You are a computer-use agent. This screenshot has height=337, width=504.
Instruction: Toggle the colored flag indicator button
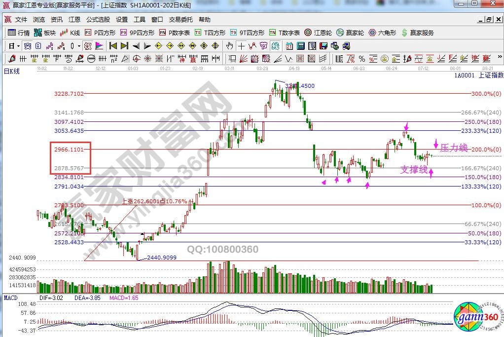99,46
